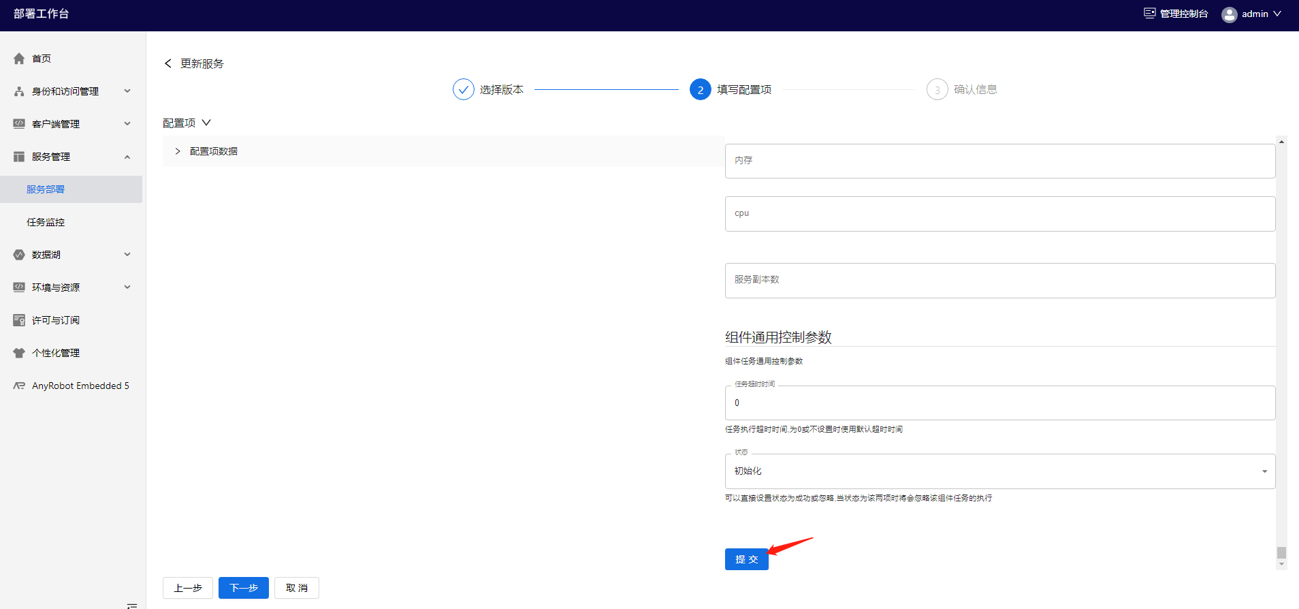Click the AnyRobot Embedded 5 icon
The width and height of the screenshot is (1299, 609).
point(19,386)
